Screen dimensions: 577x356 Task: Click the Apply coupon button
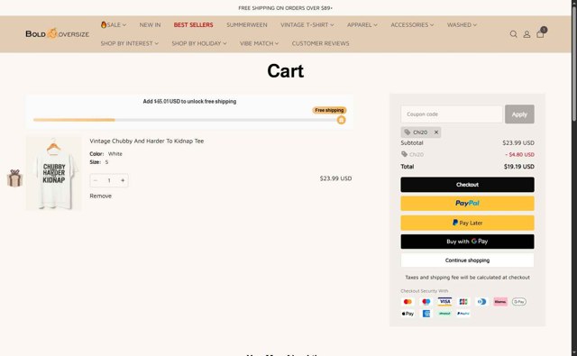519,114
